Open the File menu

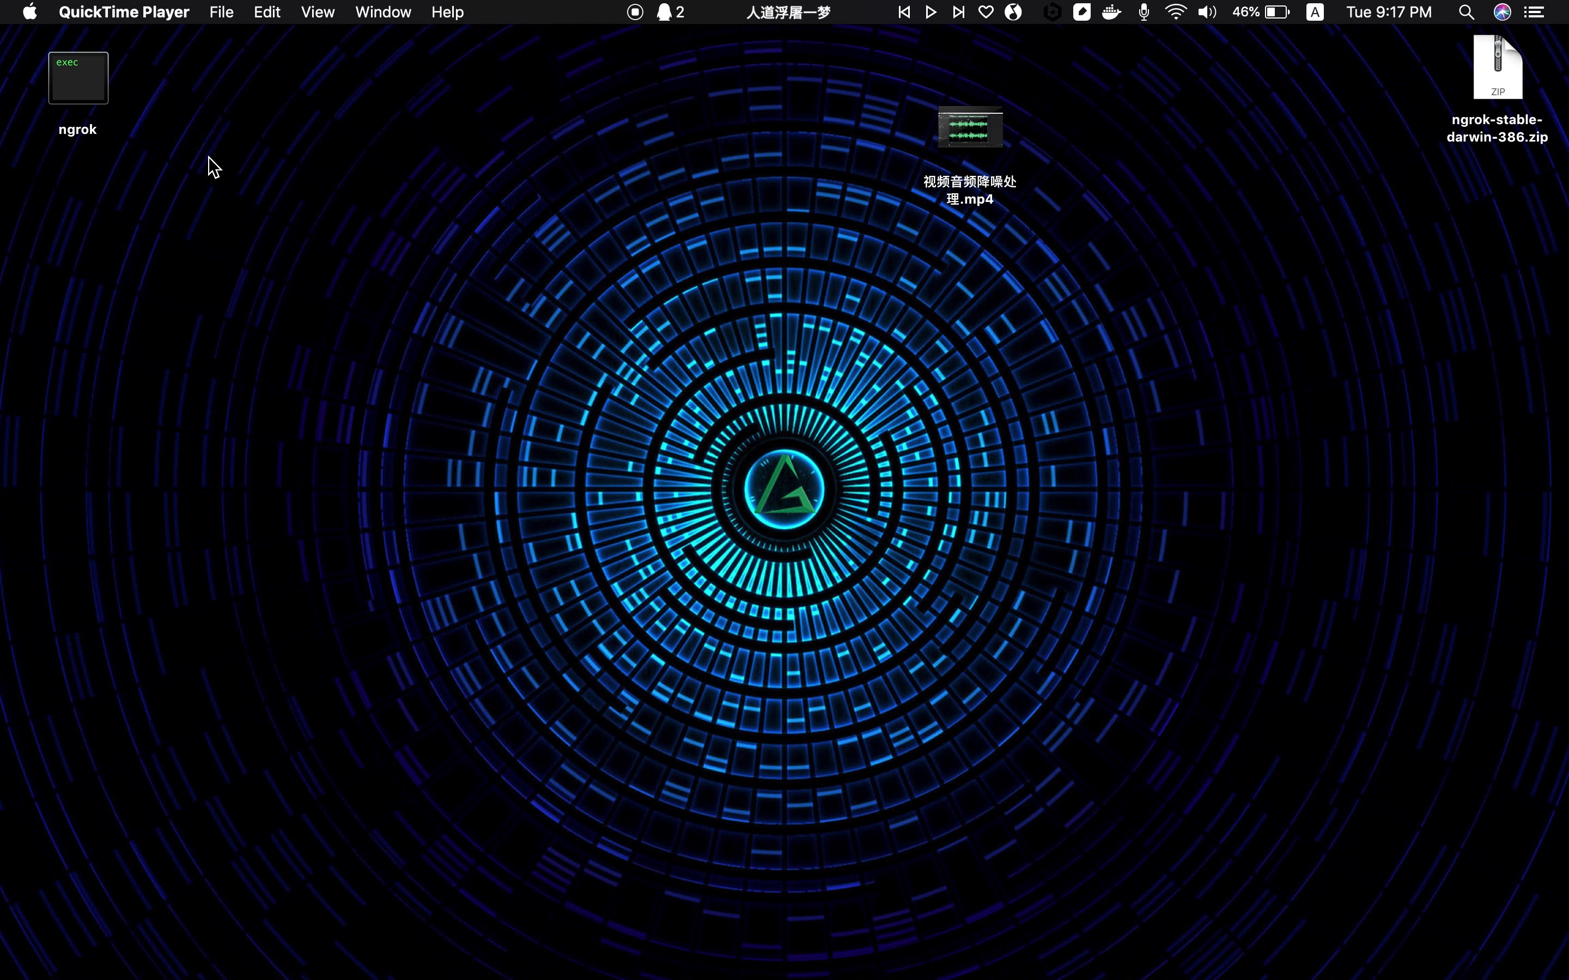tap(221, 13)
